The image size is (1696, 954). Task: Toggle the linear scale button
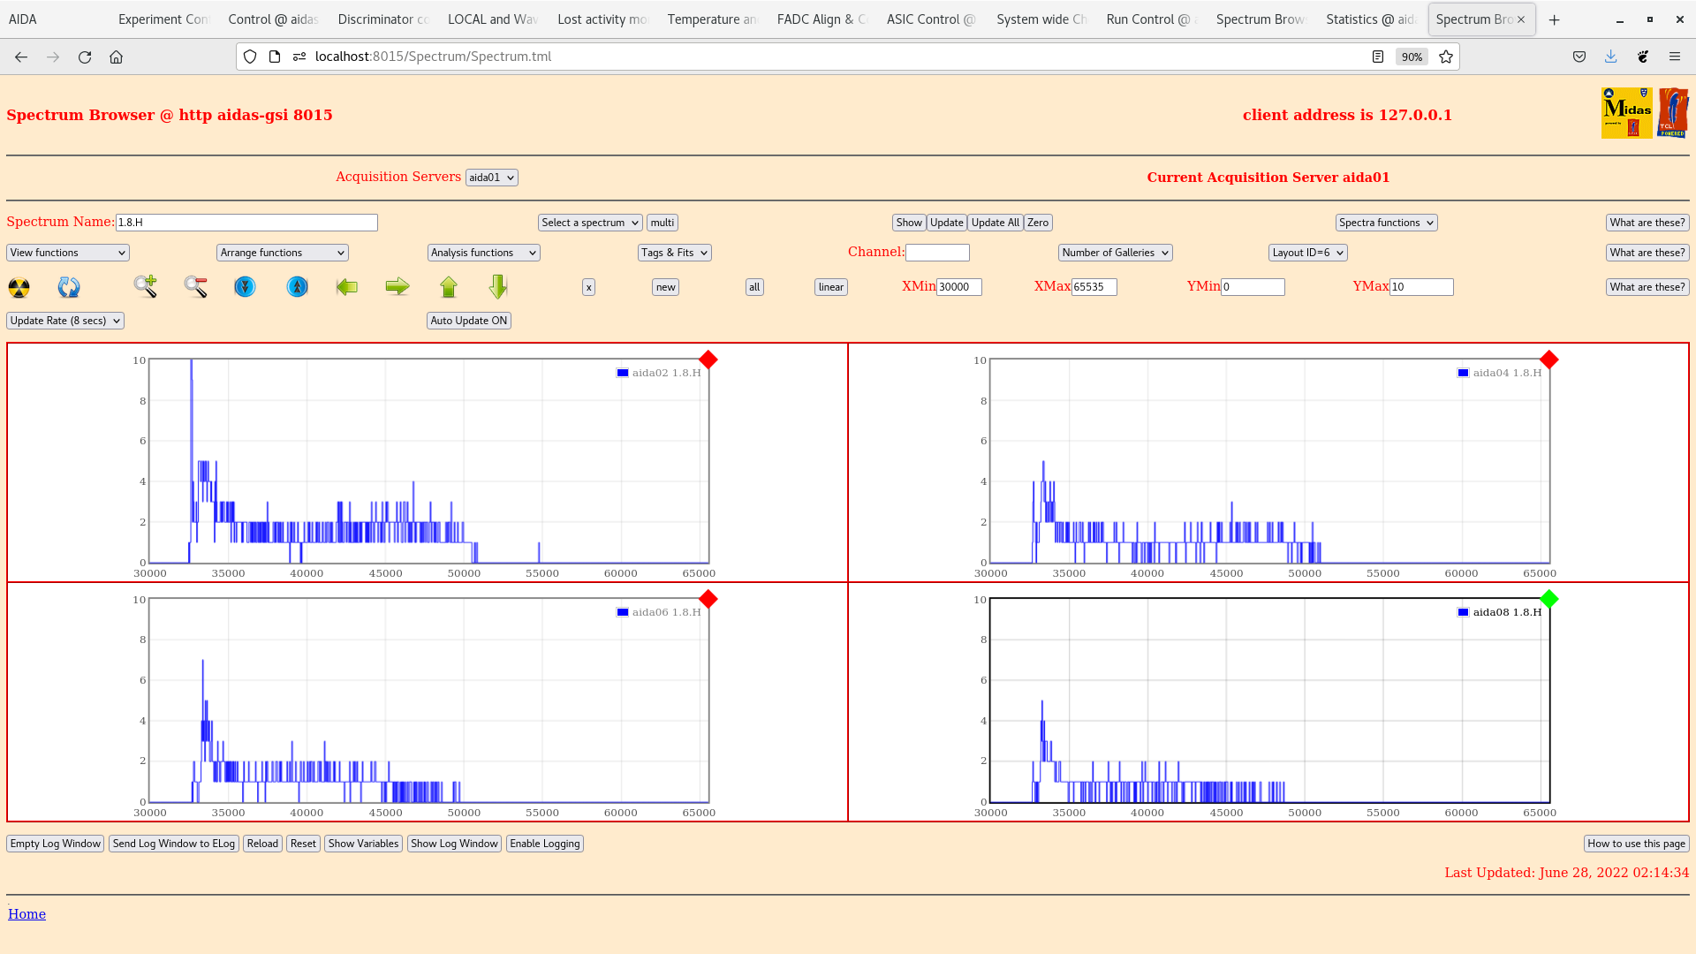point(830,287)
